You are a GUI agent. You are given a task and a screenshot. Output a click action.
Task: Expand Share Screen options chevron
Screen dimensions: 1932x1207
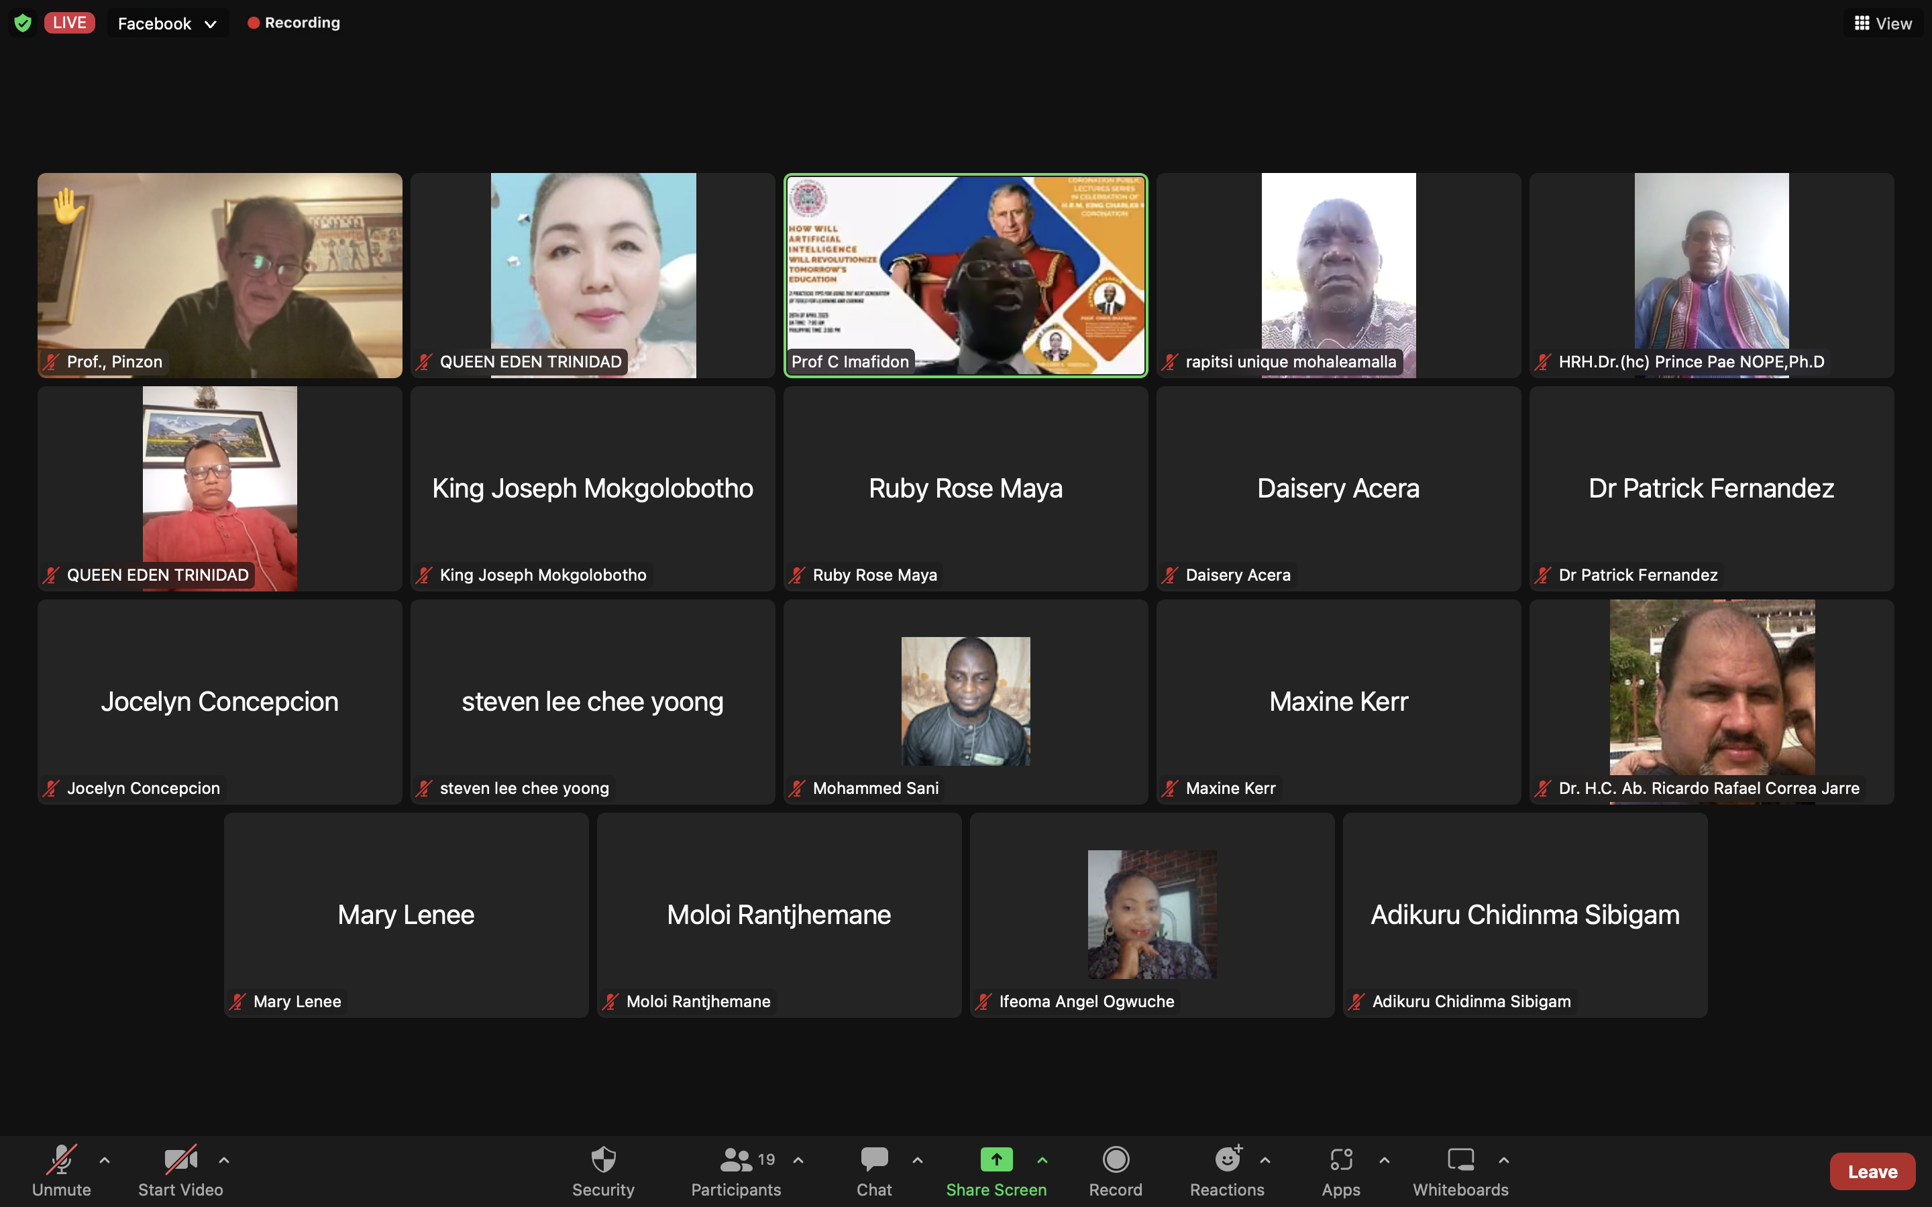(1042, 1160)
